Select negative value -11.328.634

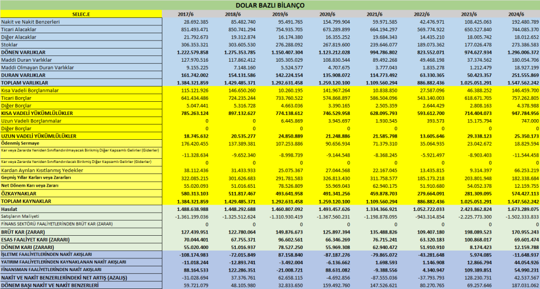195,155
